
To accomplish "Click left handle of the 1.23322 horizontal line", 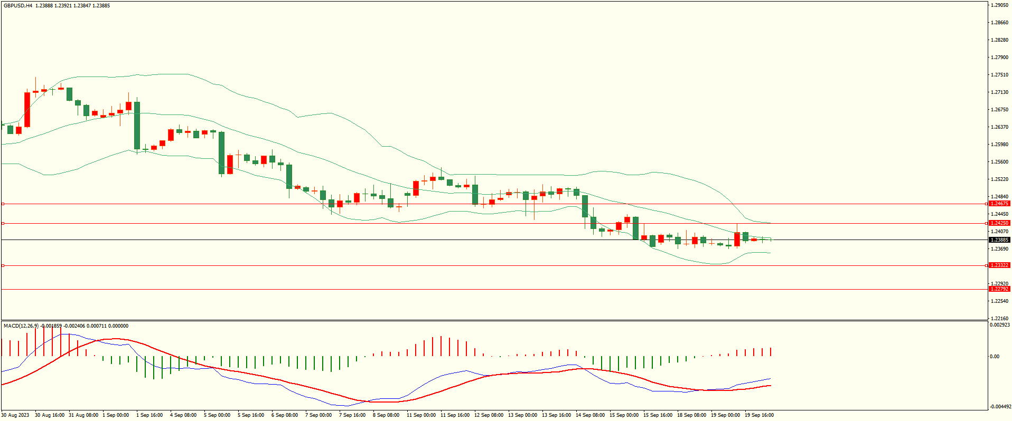I will click(x=3, y=265).
